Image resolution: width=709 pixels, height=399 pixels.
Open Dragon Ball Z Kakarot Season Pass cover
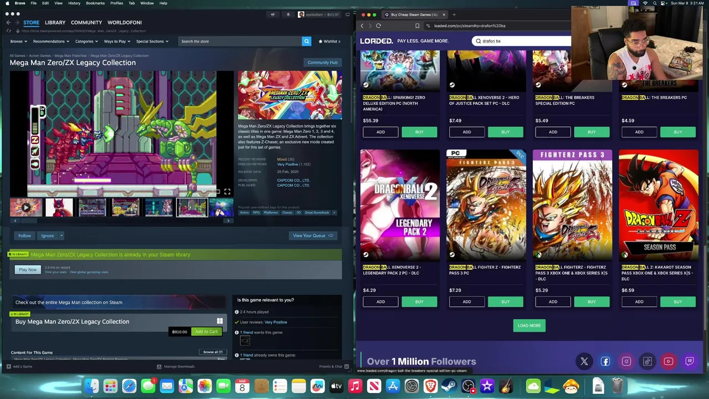(x=659, y=205)
